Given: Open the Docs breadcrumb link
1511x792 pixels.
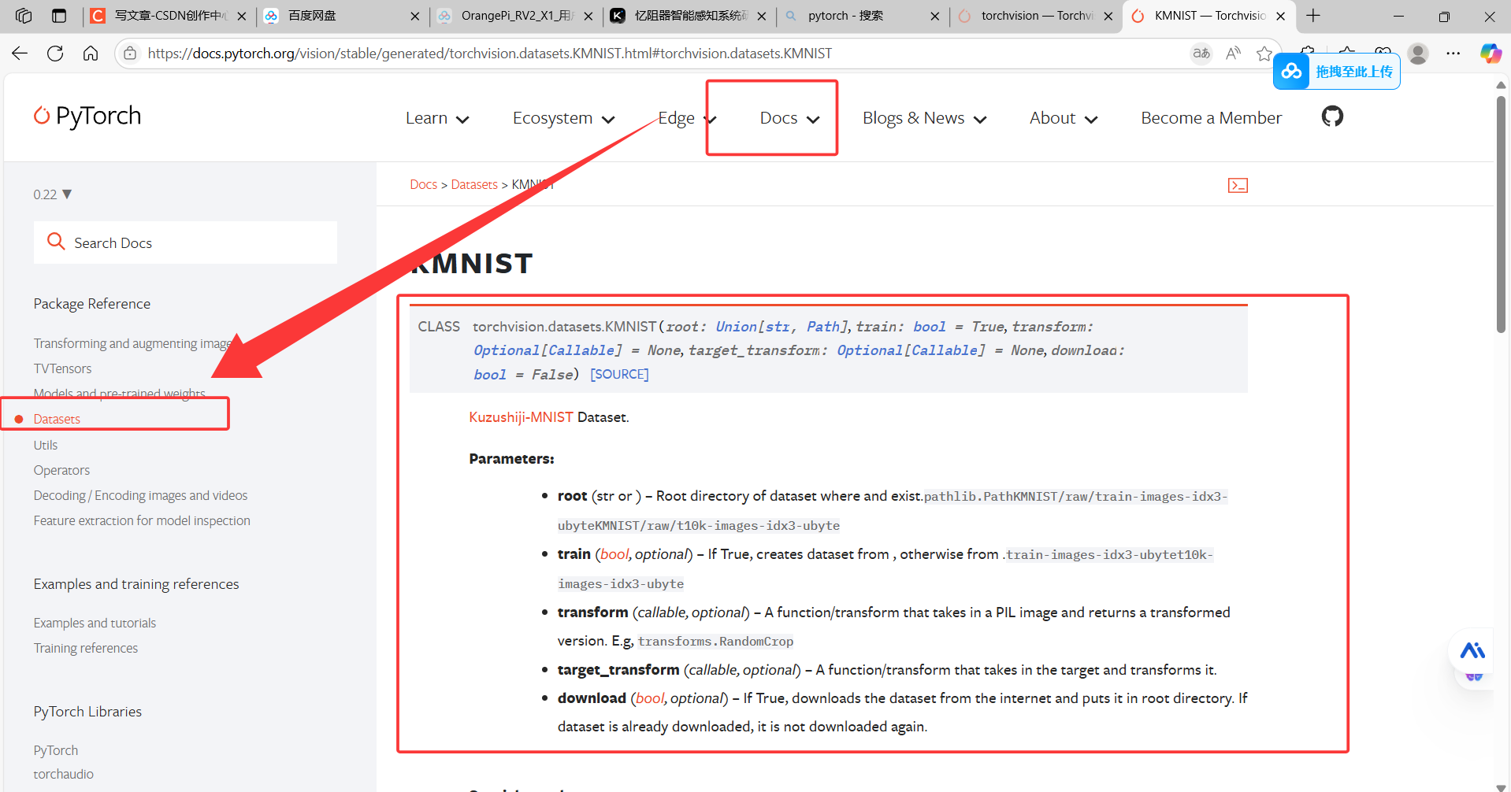Looking at the screenshot, I should point(423,184).
